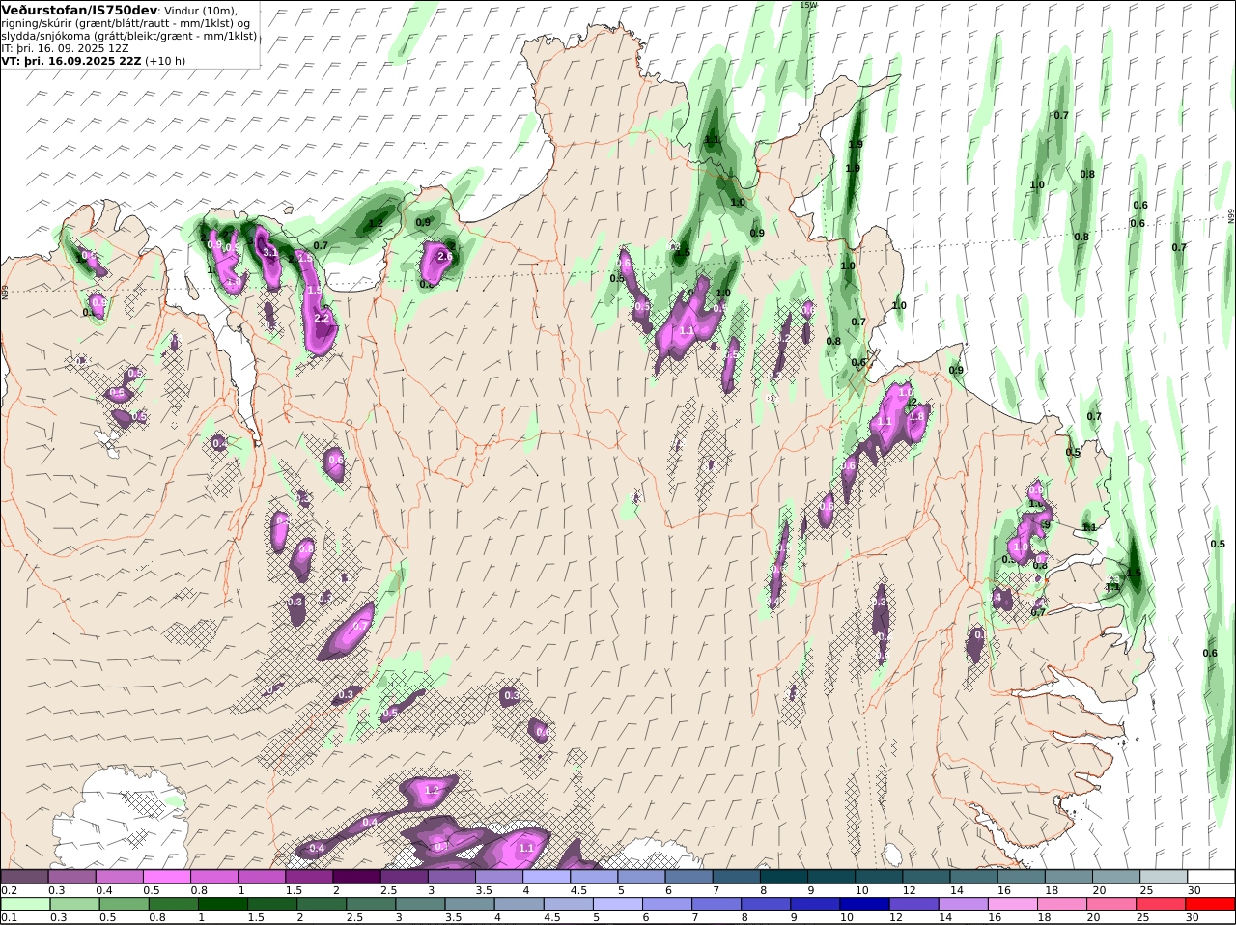This screenshot has height=925, width=1236.
Task: Click the light purple 14 swatch, lower legend
Action: pos(962,904)
